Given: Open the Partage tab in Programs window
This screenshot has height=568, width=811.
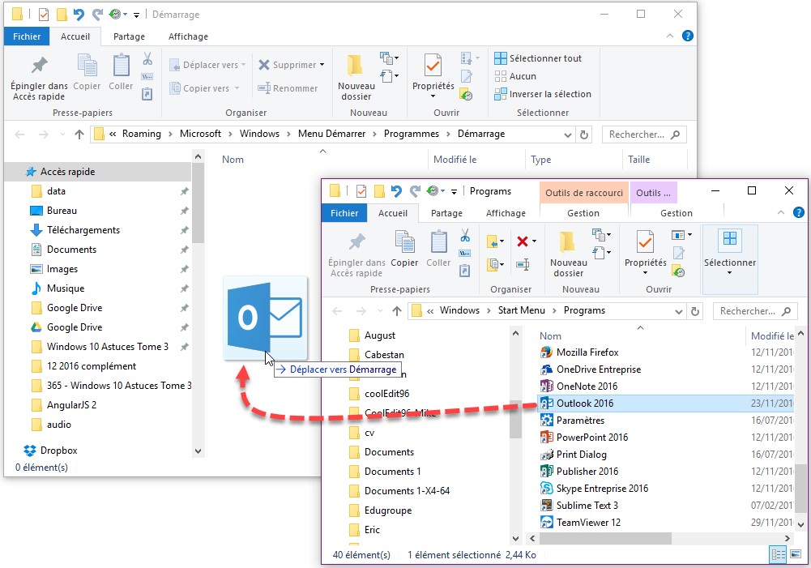Looking at the screenshot, I should click(446, 213).
